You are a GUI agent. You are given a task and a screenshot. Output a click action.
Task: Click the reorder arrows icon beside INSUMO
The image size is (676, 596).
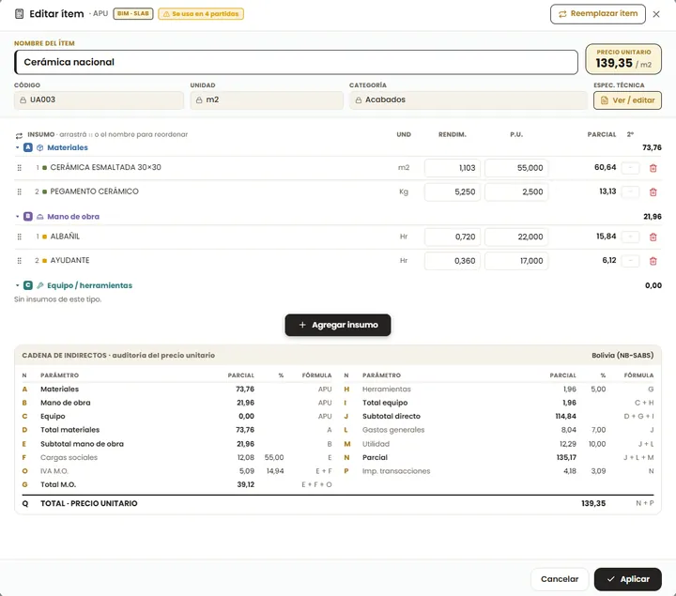(19, 136)
